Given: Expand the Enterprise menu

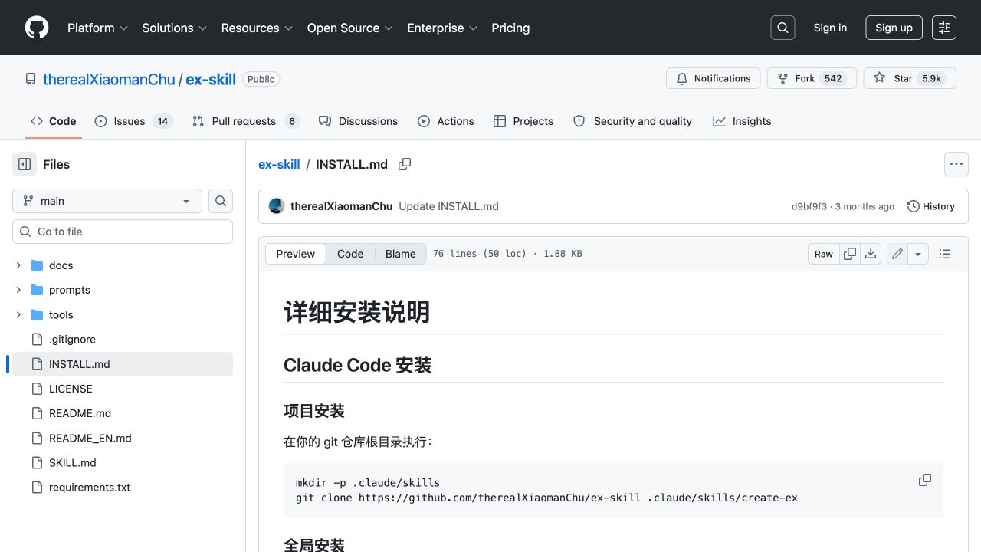Looking at the screenshot, I should pyautogui.click(x=443, y=28).
